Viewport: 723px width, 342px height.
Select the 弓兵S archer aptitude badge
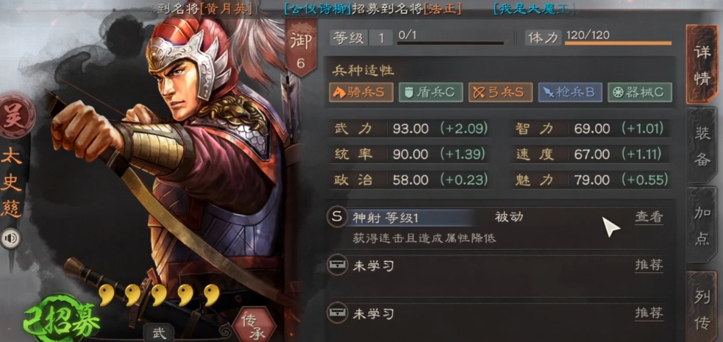tap(500, 92)
